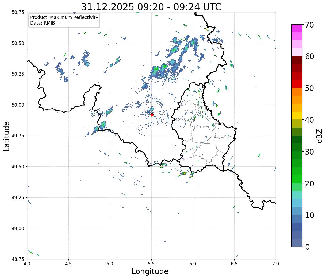Viewport: 326px width, 278px height.
Task: Click the 50.75 latitude tick label
Action: coord(18,12)
